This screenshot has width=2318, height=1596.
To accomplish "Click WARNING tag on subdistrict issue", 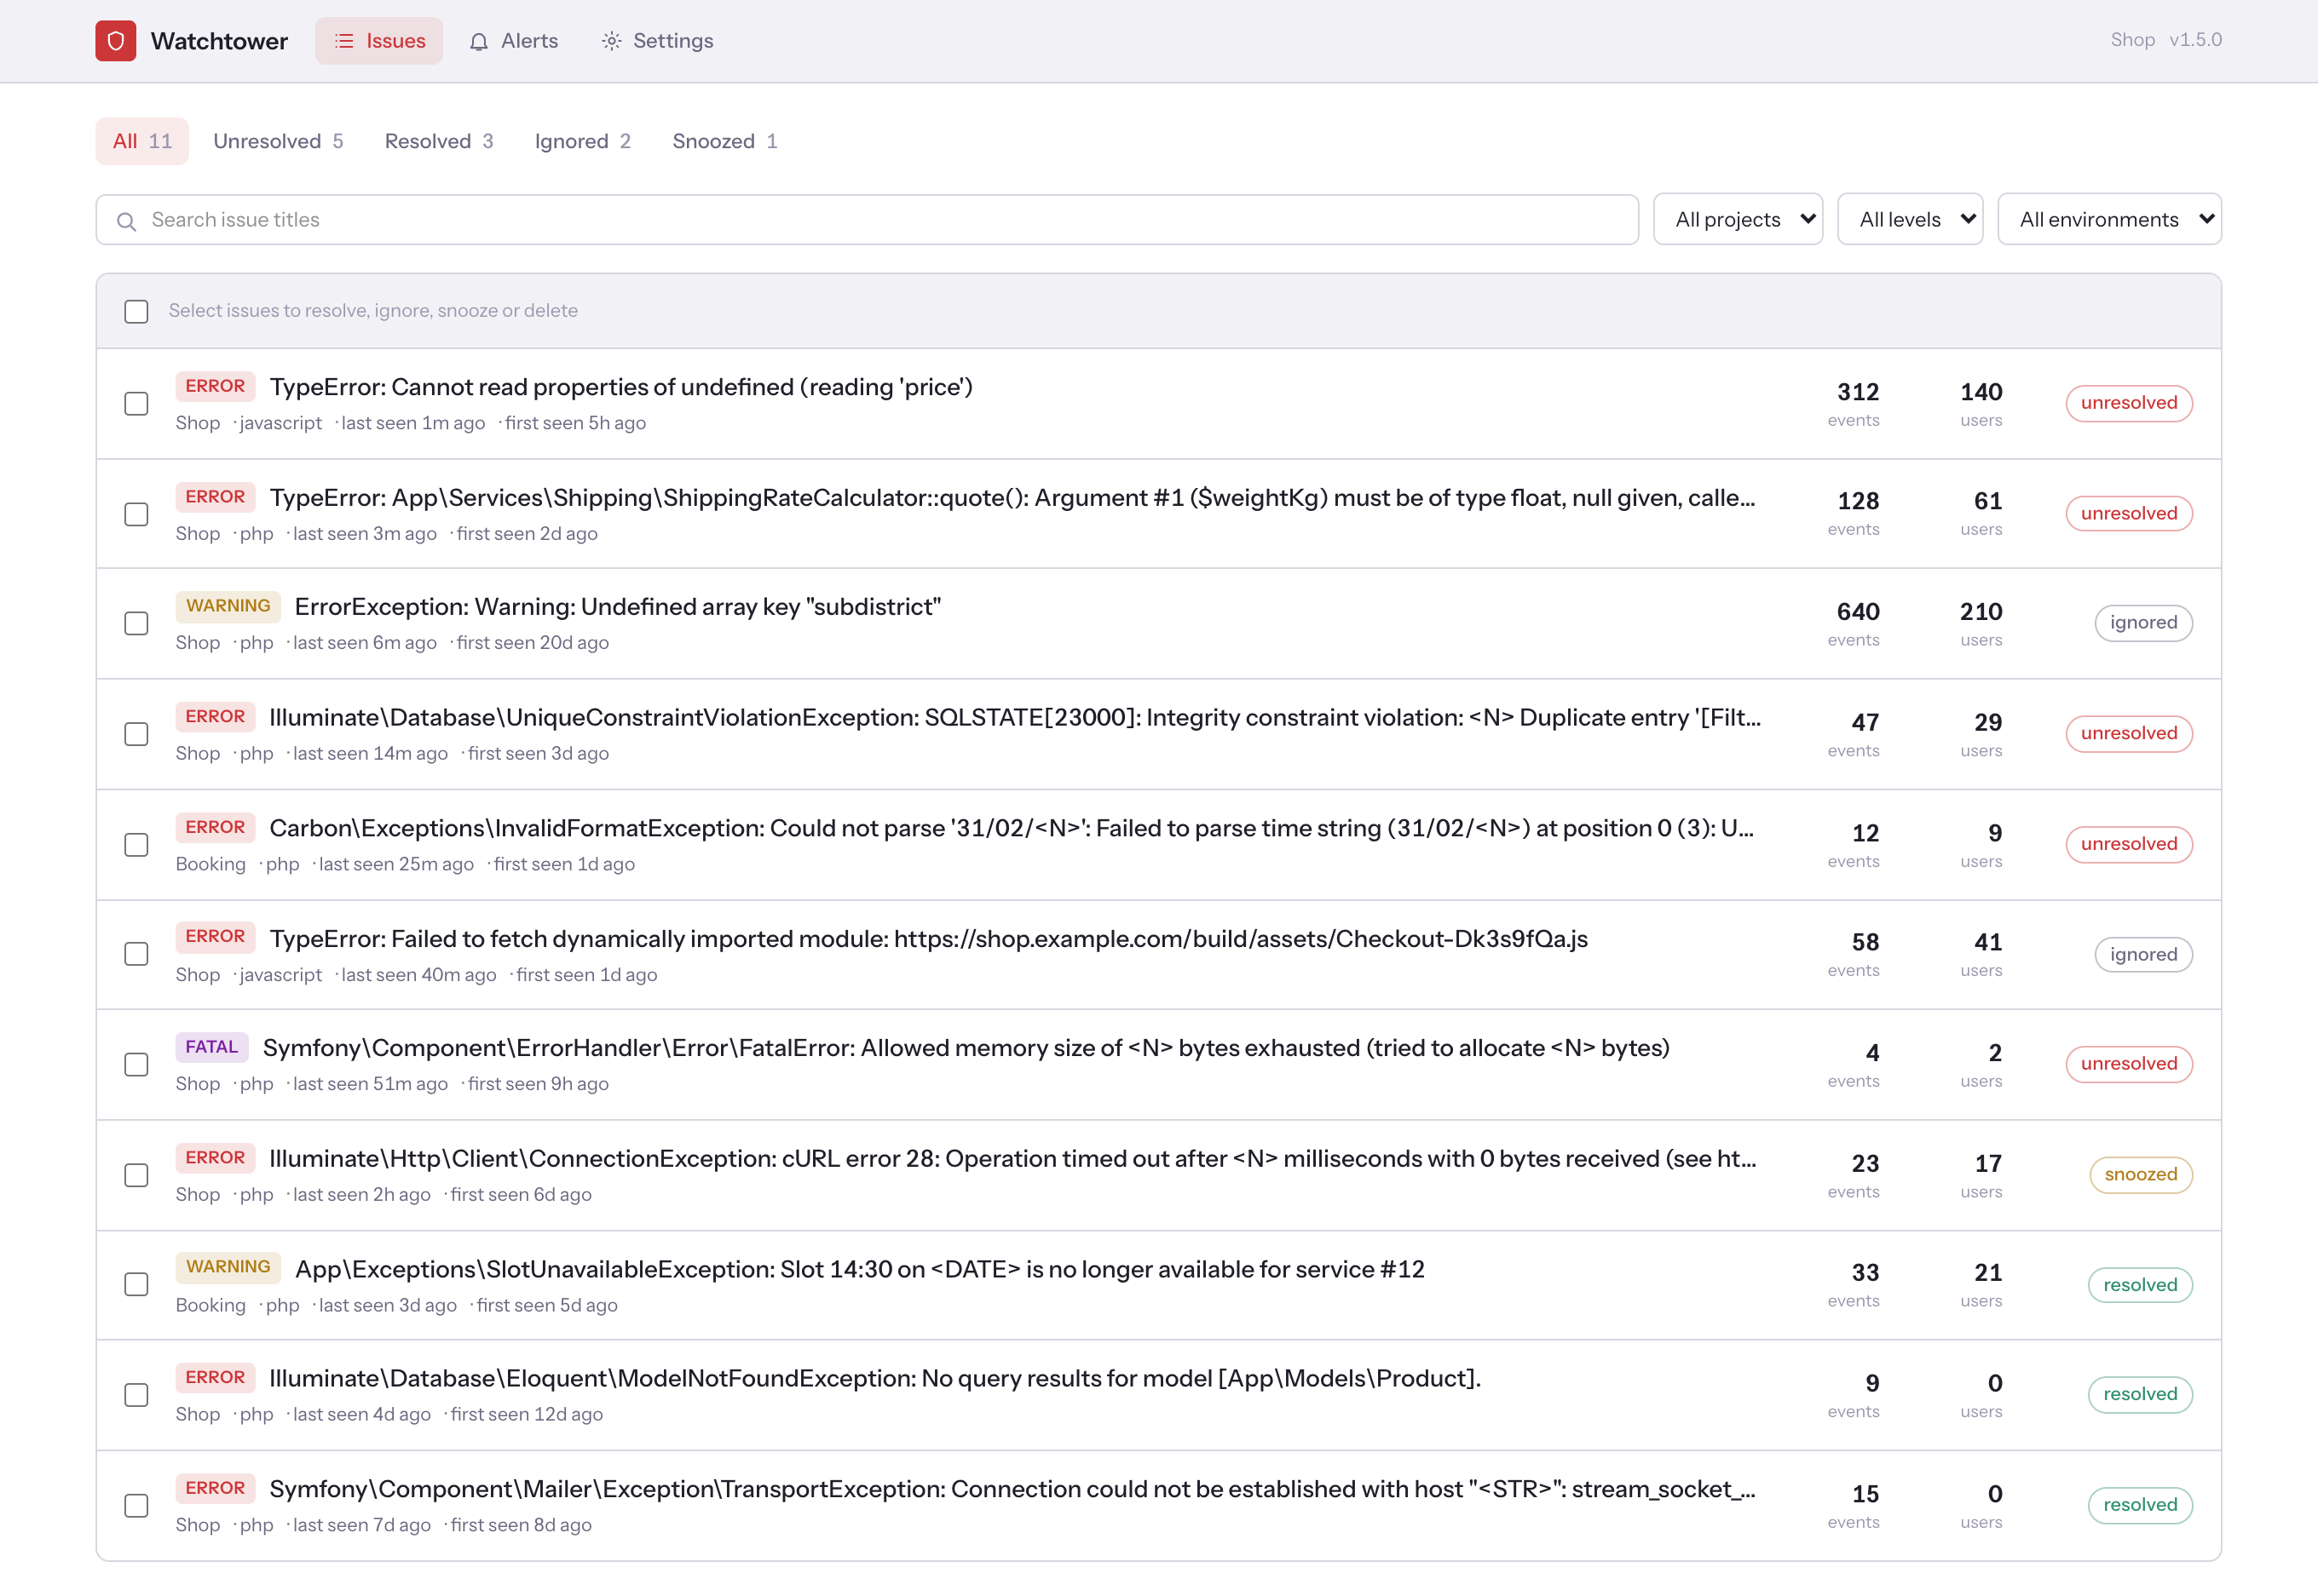I will point(228,606).
